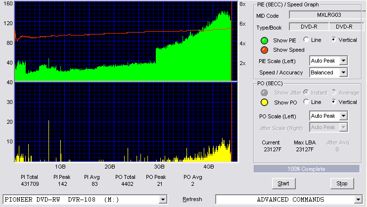Image resolution: width=367 pixels, height=207 pixels.
Task: Click the PIE peak near 4GB
Action: tap(224, 13)
